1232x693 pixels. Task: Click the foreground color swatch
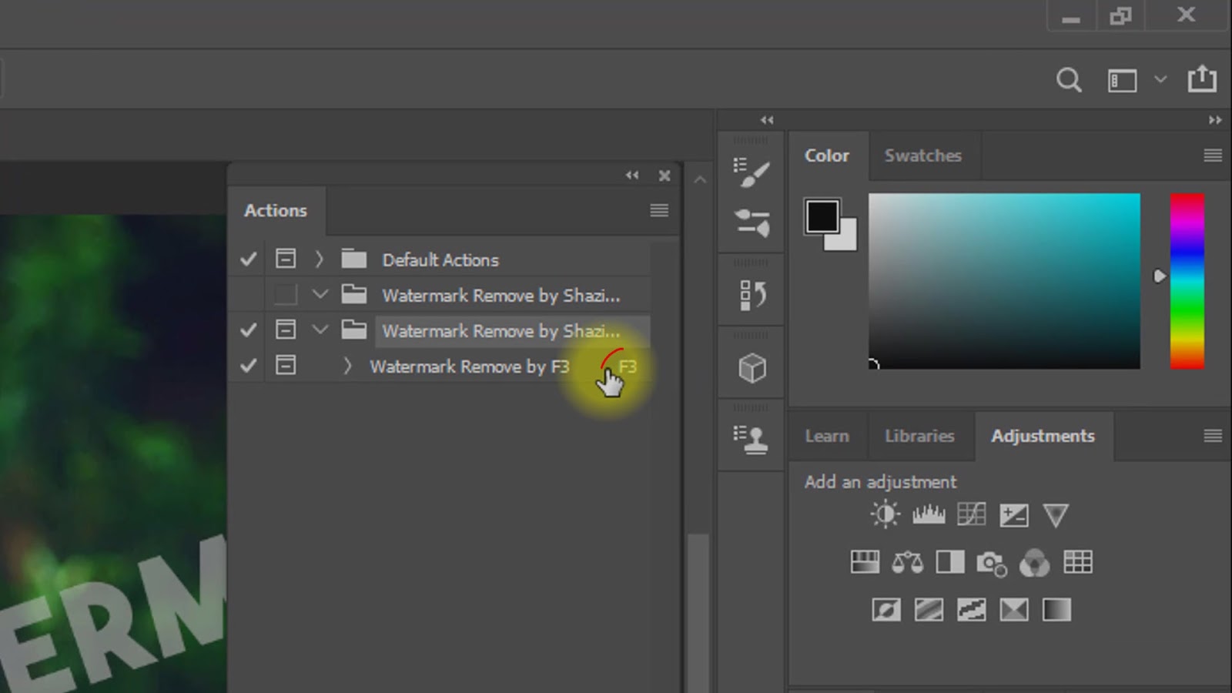[x=822, y=216]
